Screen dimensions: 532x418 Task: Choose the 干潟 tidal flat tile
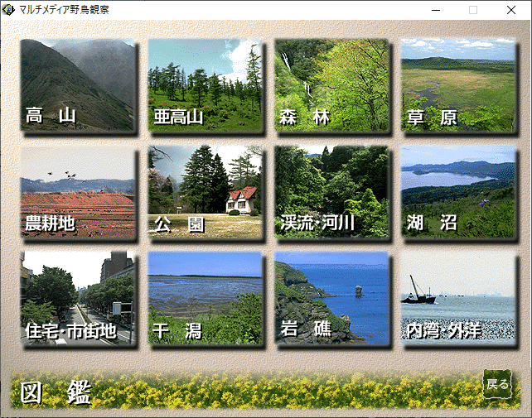205,298
